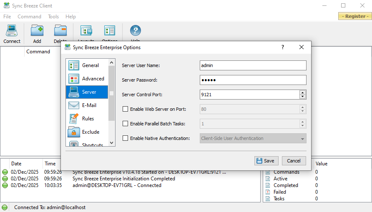Save the server options

pos(265,161)
